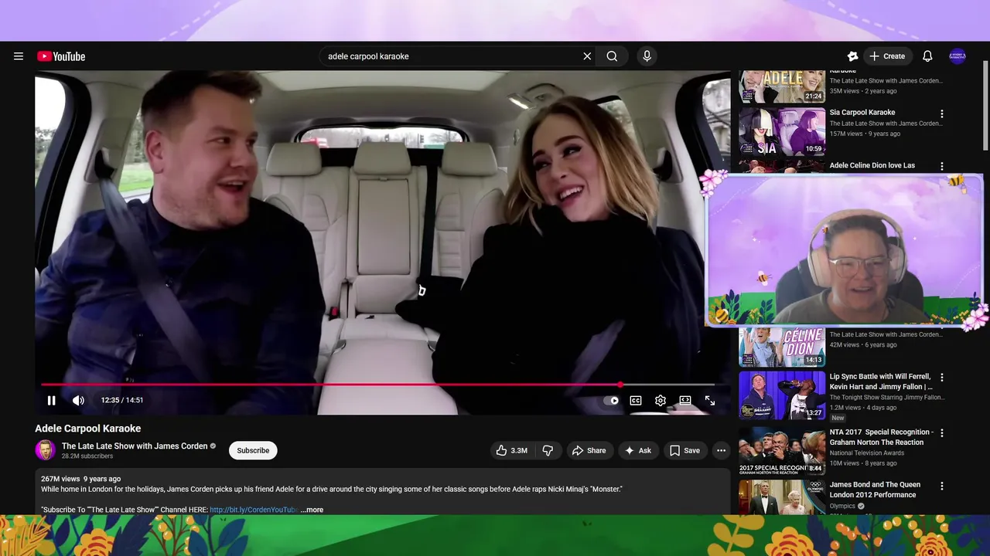
Task: Open The Late Late Show with James Corden channel name
Action: 135,446
